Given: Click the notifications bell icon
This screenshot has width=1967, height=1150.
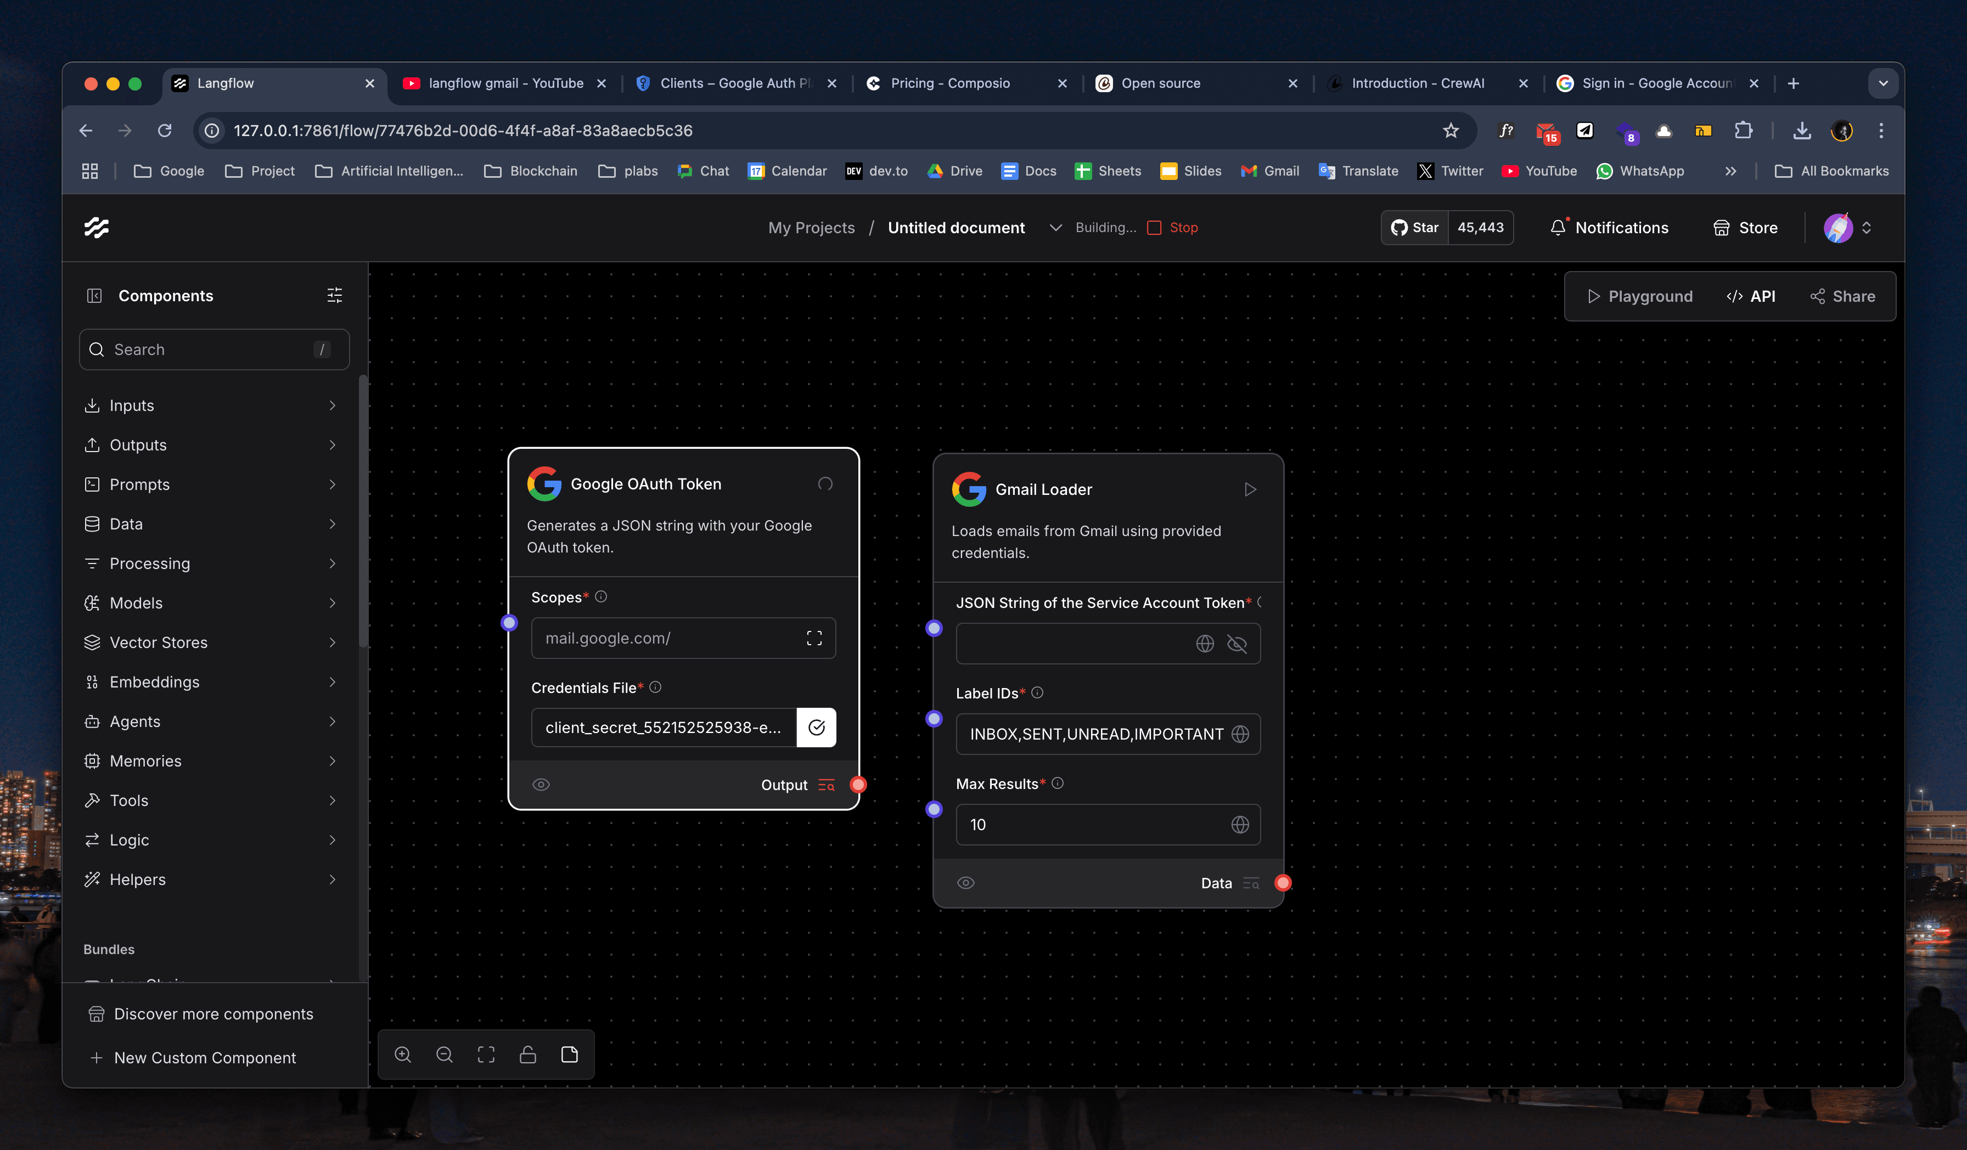Looking at the screenshot, I should (1558, 227).
